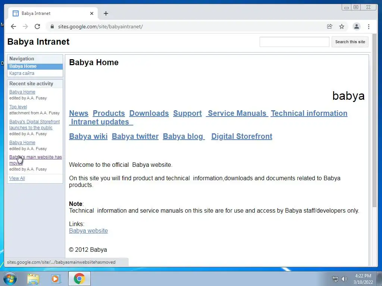Click 'edited by A.A. Fussy' under Storefront link

28,134
